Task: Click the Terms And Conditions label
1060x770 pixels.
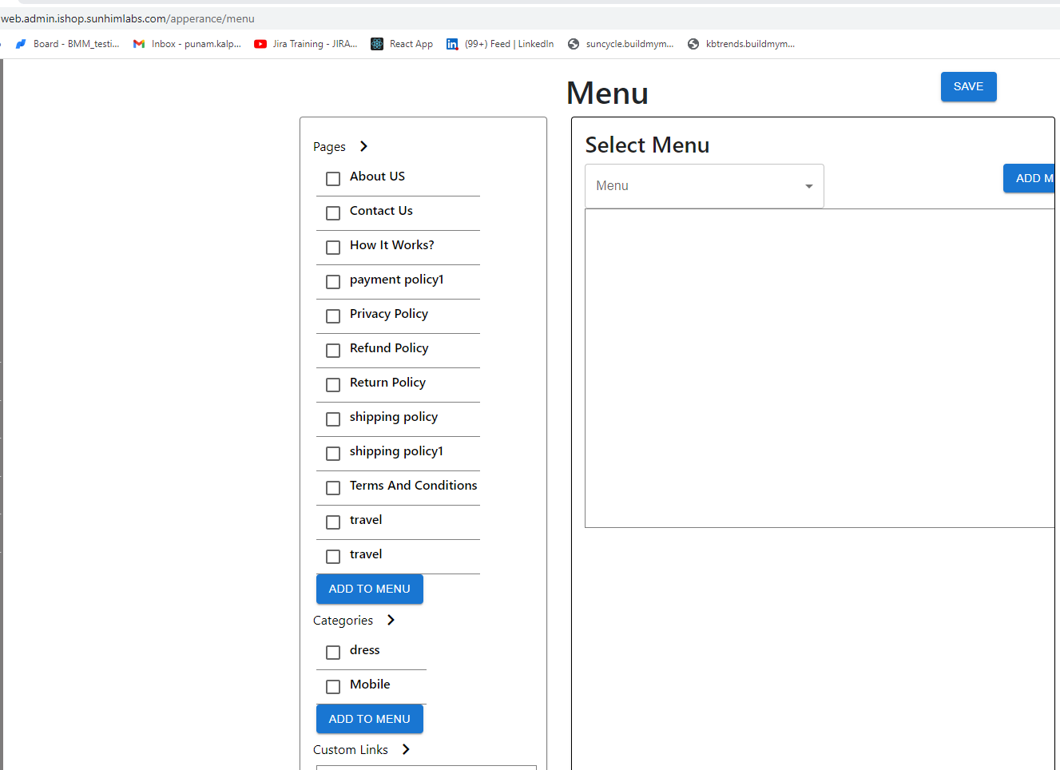Action: pyautogui.click(x=414, y=486)
